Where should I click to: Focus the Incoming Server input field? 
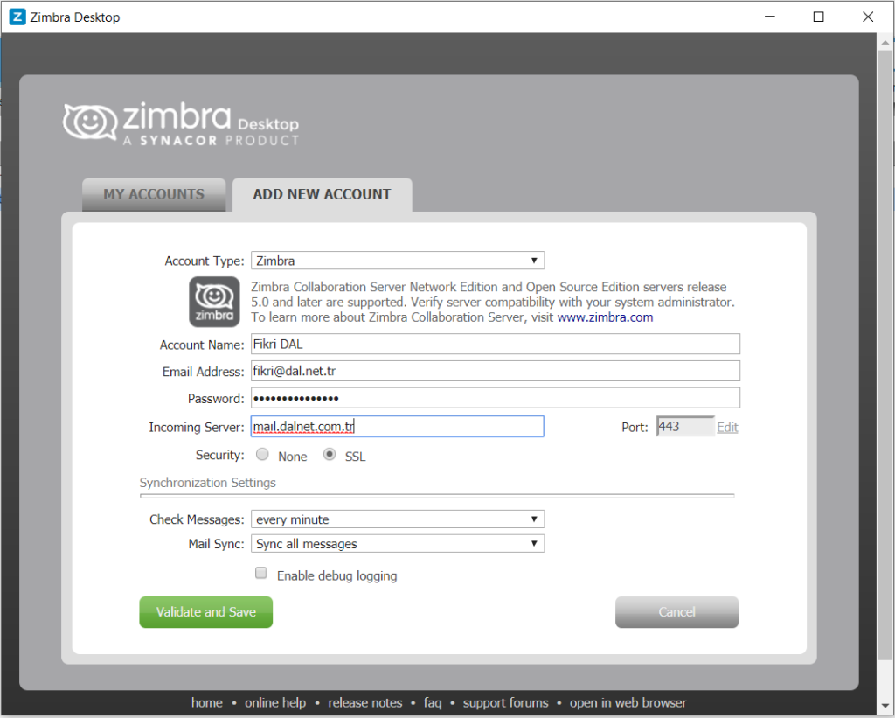click(x=398, y=426)
